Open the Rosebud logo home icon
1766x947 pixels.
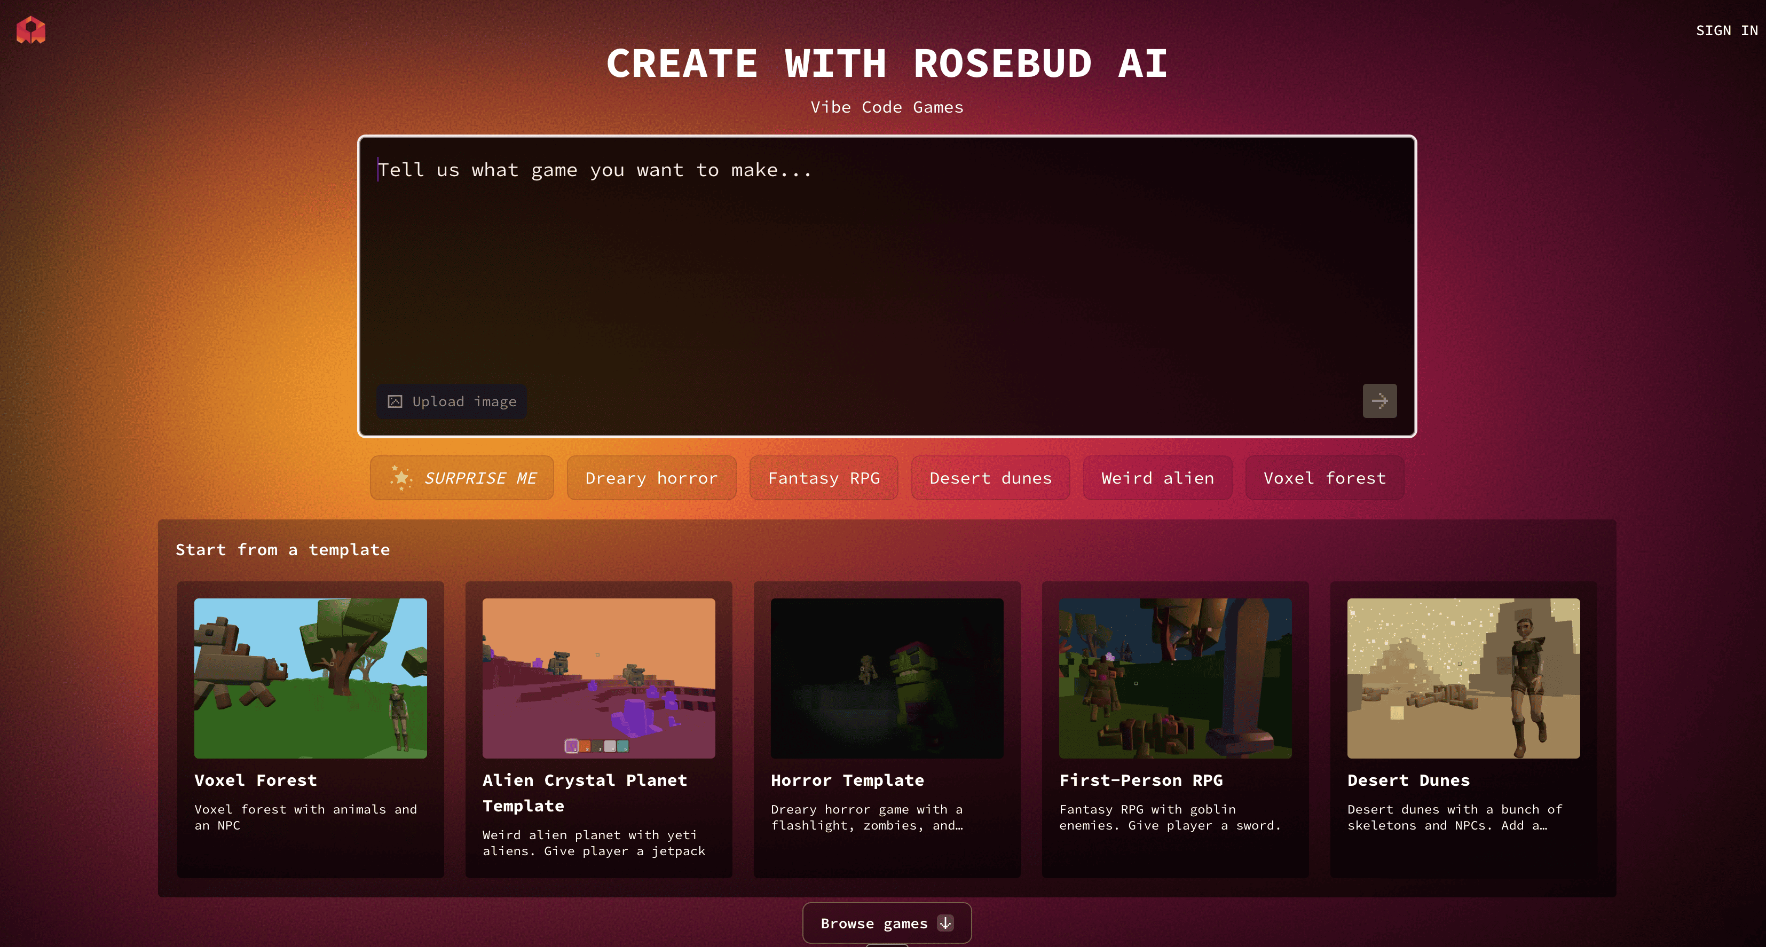pos(31,30)
